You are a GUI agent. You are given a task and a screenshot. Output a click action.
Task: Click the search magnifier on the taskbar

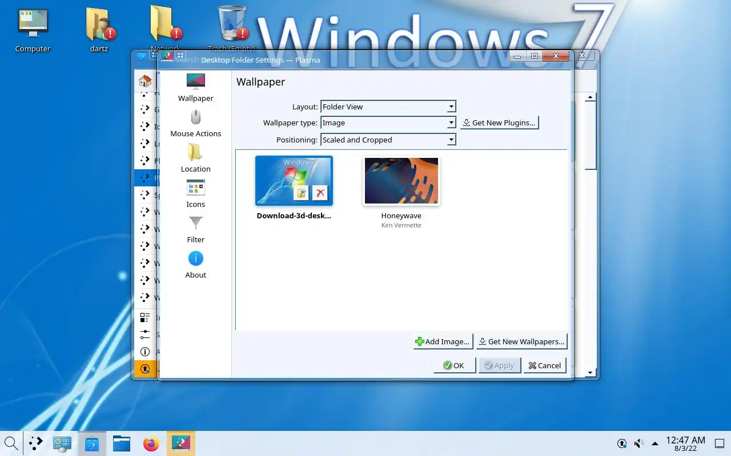click(x=11, y=443)
